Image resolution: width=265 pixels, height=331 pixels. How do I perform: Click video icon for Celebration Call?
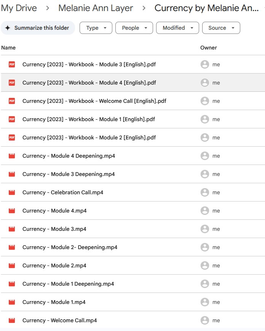[12, 192]
